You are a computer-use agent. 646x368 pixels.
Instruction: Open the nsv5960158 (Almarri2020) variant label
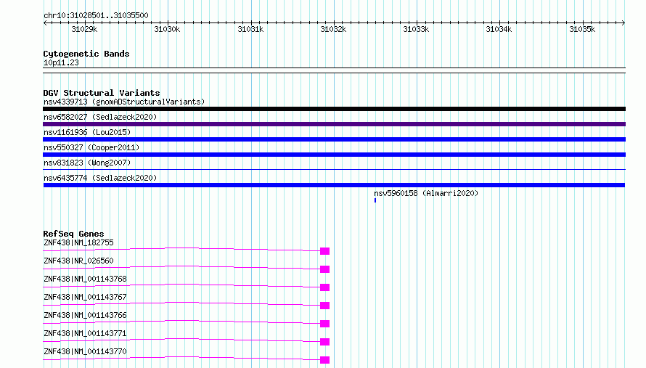(x=426, y=193)
